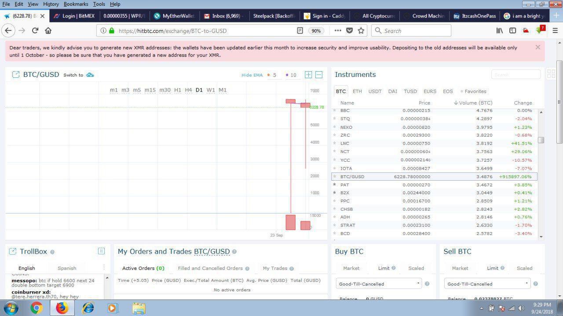This screenshot has width=563, height=316.
Task: Dismiss the XMR address notice banner
Action: click(x=537, y=47)
